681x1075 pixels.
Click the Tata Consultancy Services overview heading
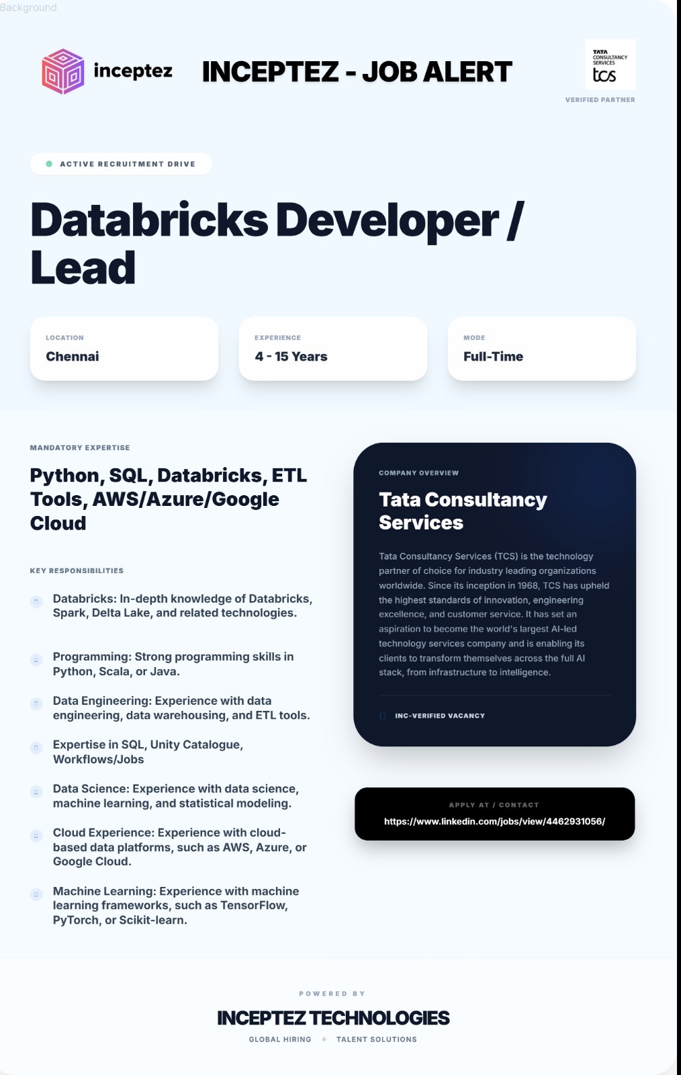tap(463, 511)
